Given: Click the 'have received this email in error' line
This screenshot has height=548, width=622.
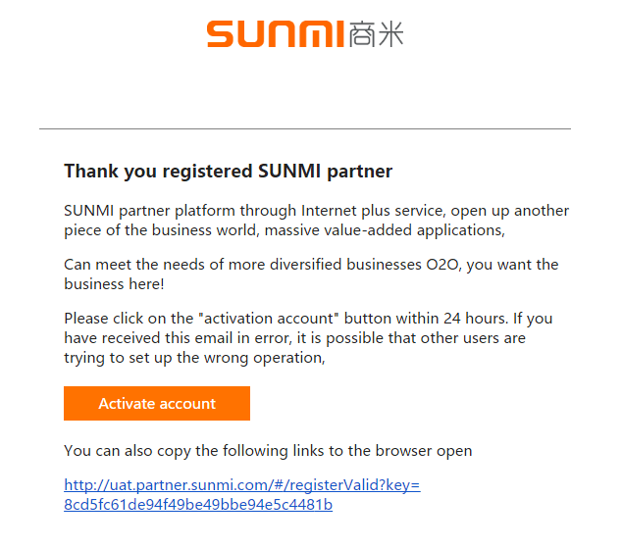Looking at the screenshot, I should pos(294,338).
